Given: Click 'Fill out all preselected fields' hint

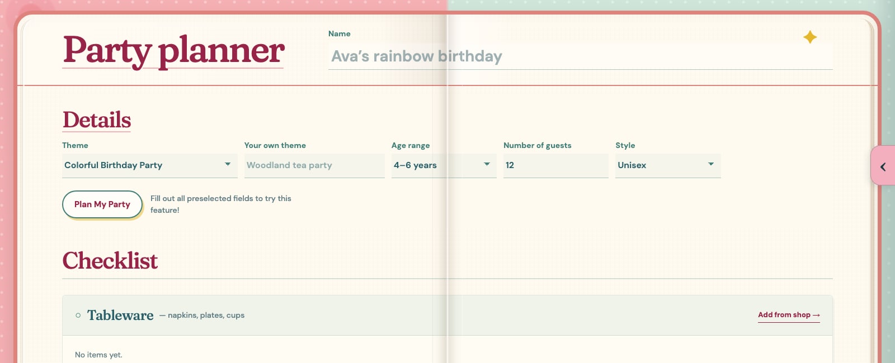Looking at the screenshot, I should (x=221, y=204).
